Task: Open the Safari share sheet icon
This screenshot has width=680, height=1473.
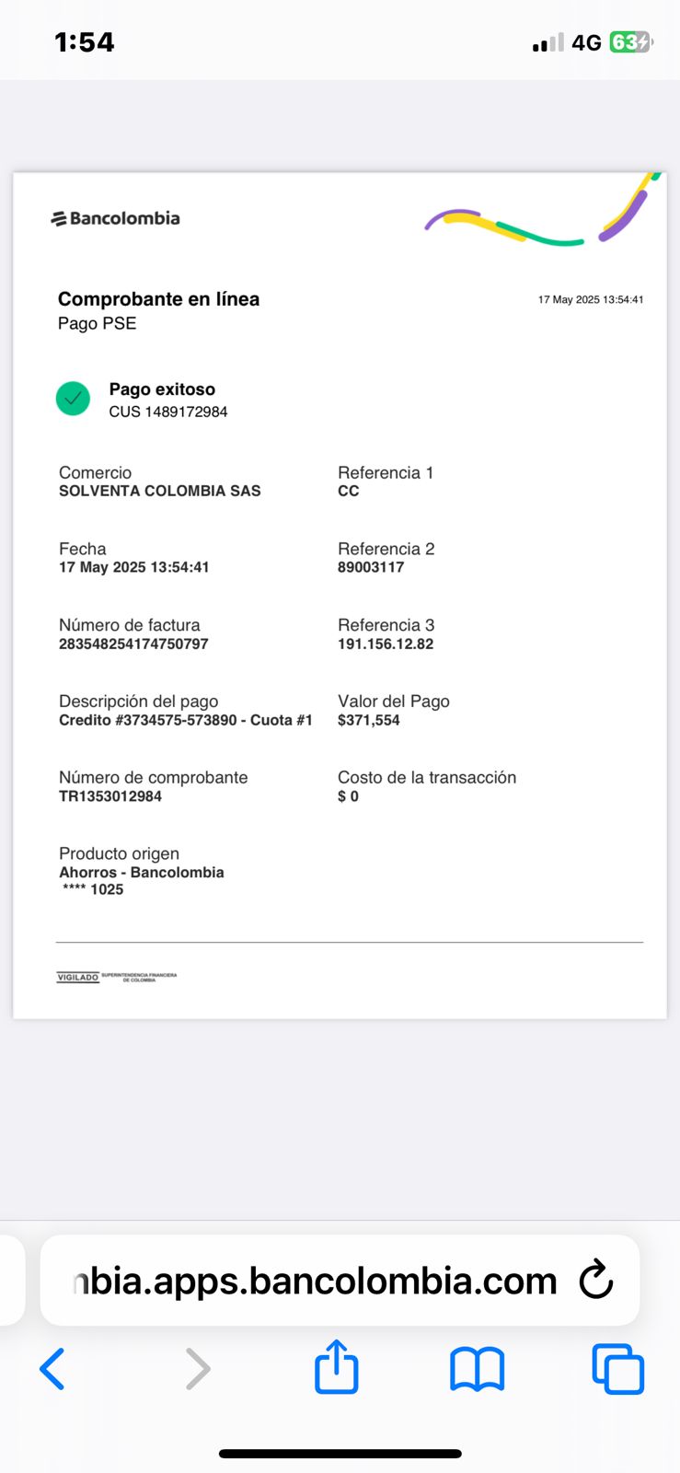Action: pyautogui.click(x=336, y=1367)
